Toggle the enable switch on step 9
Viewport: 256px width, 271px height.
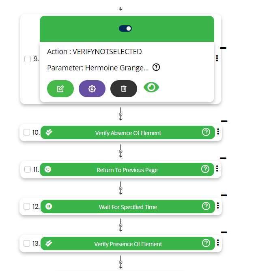[x=125, y=28]
